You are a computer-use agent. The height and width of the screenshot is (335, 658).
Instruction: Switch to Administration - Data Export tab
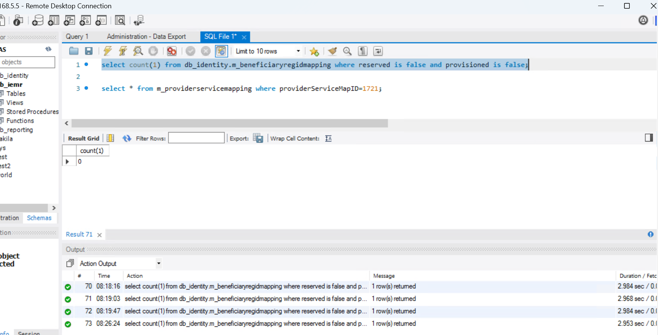pyautogui.click(x=146, y=37)
